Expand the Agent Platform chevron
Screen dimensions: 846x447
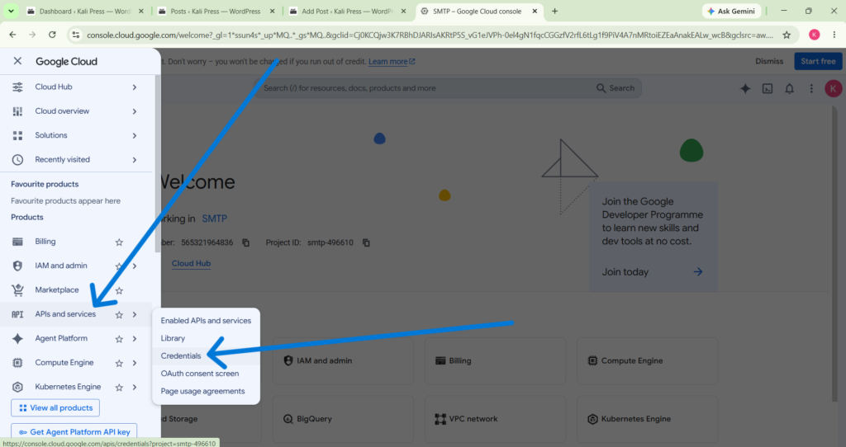(135, 339)
